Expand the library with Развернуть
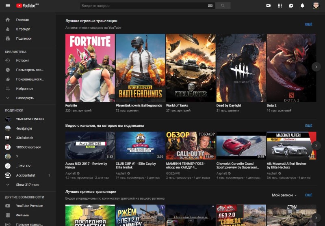Screen dimensions: 325x226 pyautogui.click(x=25, y=98)
